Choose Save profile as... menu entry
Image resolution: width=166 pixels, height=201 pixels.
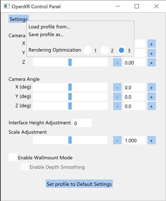(46, 35)
